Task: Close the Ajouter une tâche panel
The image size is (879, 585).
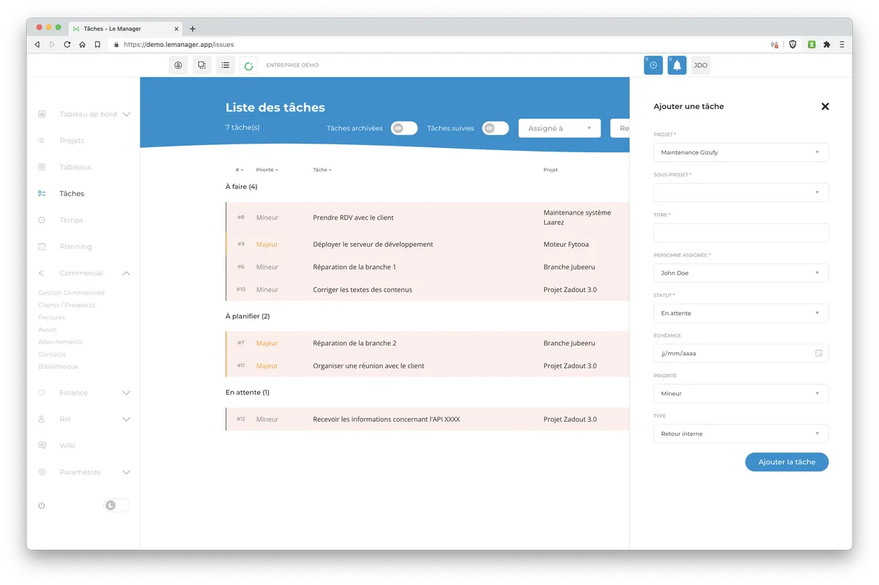Action: click(825, 106)
